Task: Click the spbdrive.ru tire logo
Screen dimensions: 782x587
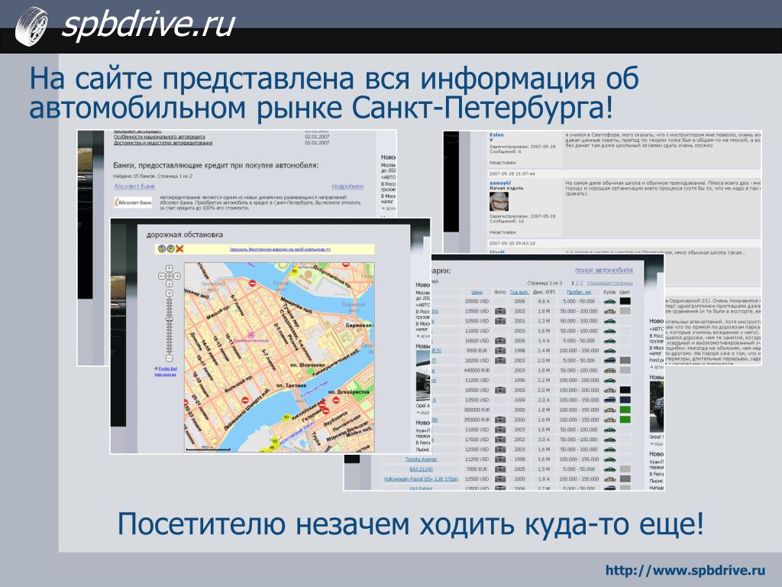Action: [x=31, y=26]
